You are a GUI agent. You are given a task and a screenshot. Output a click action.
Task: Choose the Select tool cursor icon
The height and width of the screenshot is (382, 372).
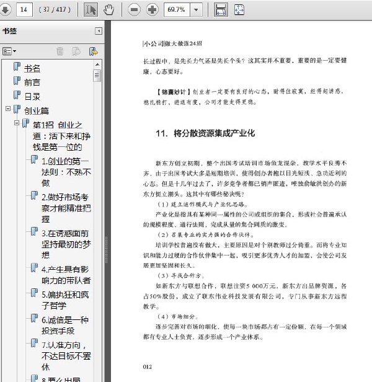click(91, 10)
